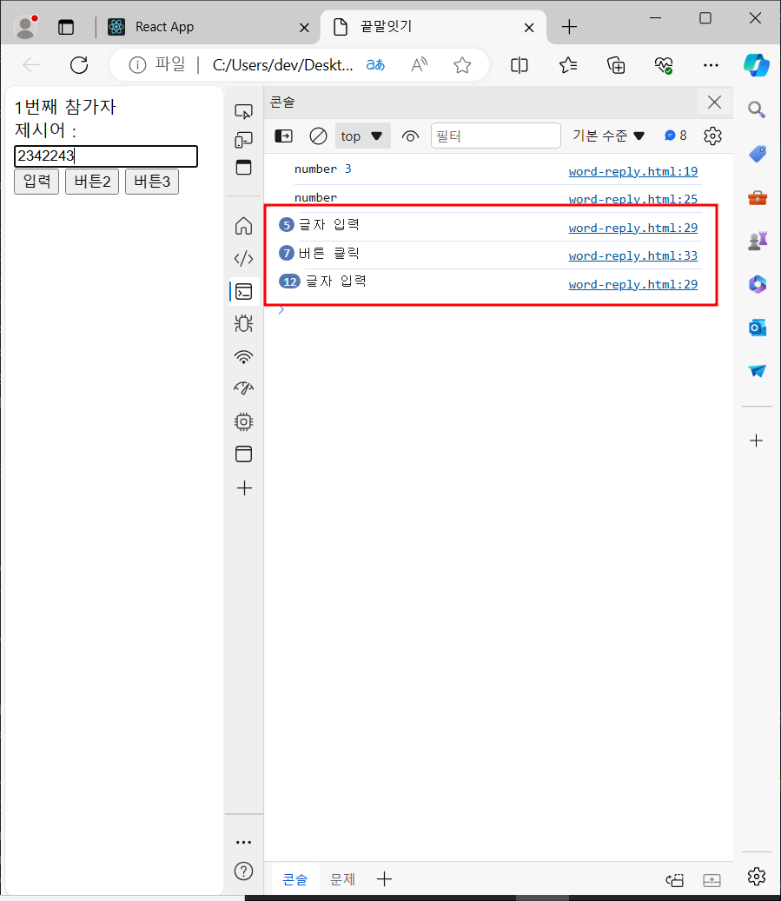
Task: Open browser essentials heart icon
Action: (664, 65)
